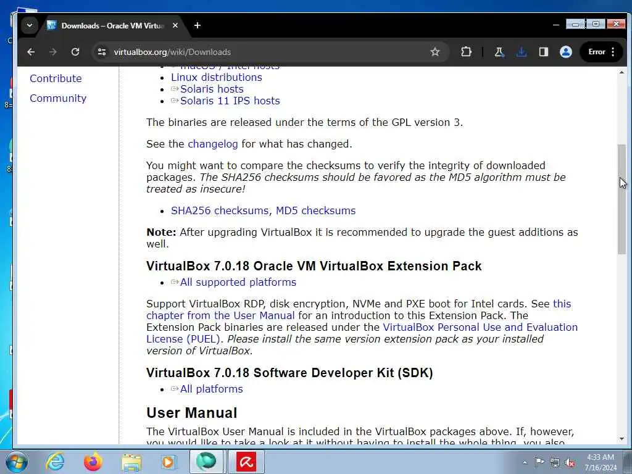Image resolution: width=632 pixels, height=474 pixels.
Task: Open Solaris 11 IPS hosts link
Action: point(230,101)
